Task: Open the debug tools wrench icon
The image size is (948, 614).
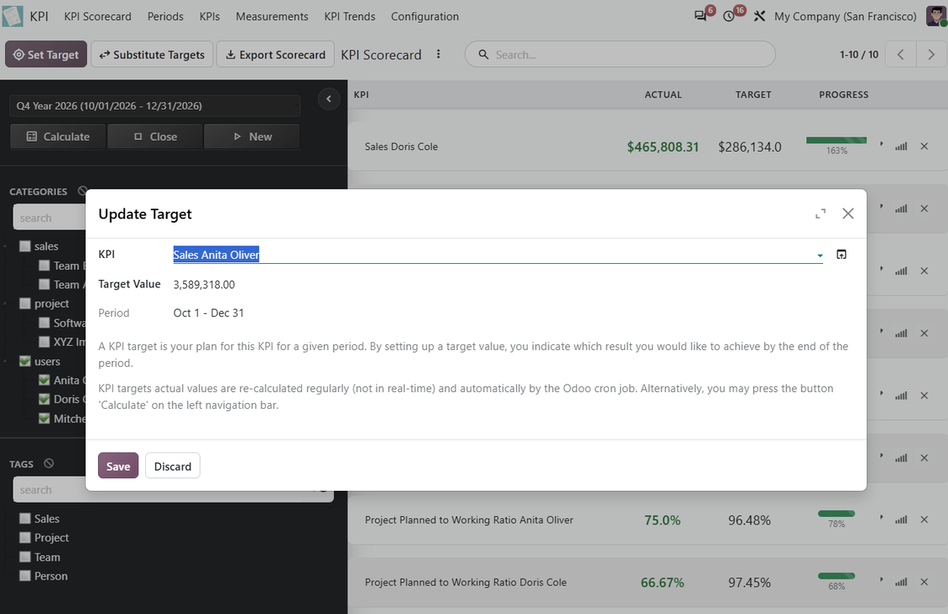Action: tap(759, 16)
